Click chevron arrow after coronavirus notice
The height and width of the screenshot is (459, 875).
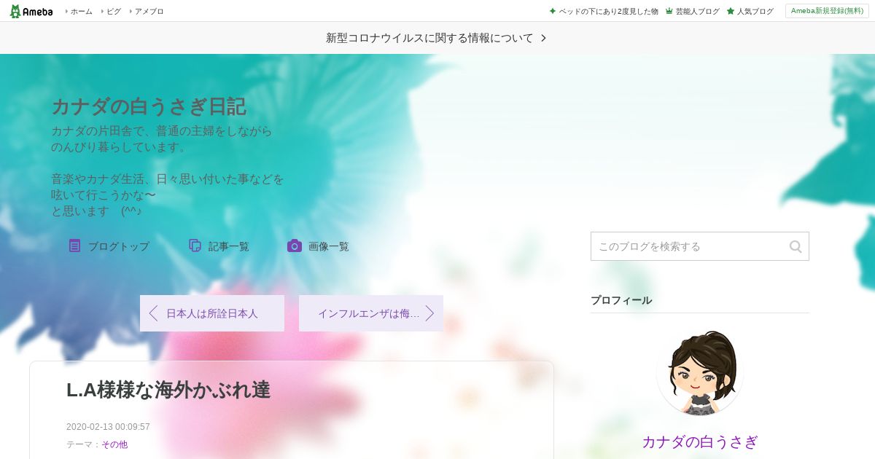coord(544,38)
